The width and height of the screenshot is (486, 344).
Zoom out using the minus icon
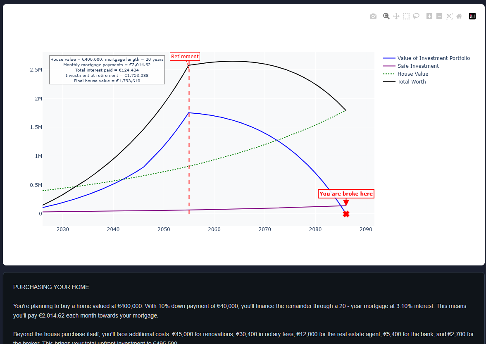[x=439, y=16]
